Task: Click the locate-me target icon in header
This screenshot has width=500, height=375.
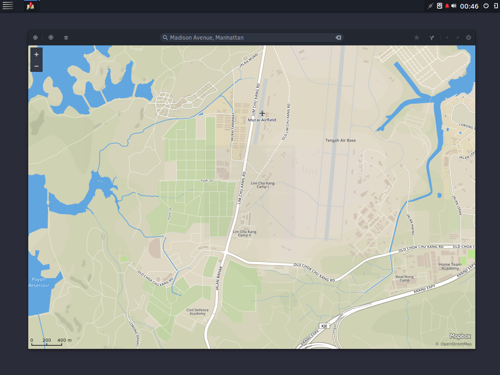Action: (x=51, y=37)
